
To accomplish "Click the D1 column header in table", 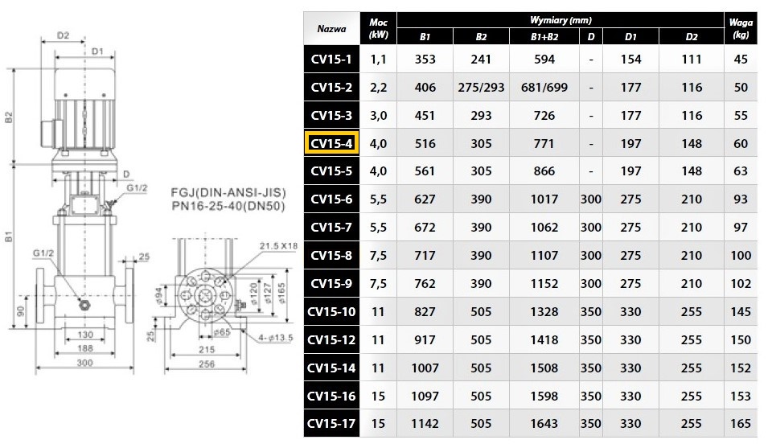I will coord(630,36).
